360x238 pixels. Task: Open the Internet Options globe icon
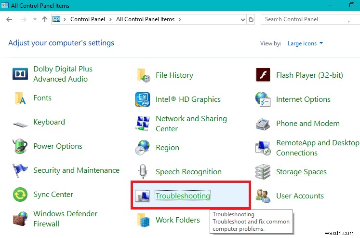pos(263,99)
